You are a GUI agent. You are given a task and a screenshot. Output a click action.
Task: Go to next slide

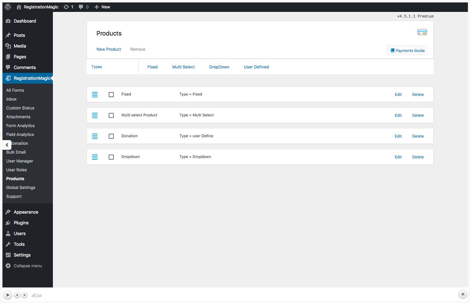(24, 295)
